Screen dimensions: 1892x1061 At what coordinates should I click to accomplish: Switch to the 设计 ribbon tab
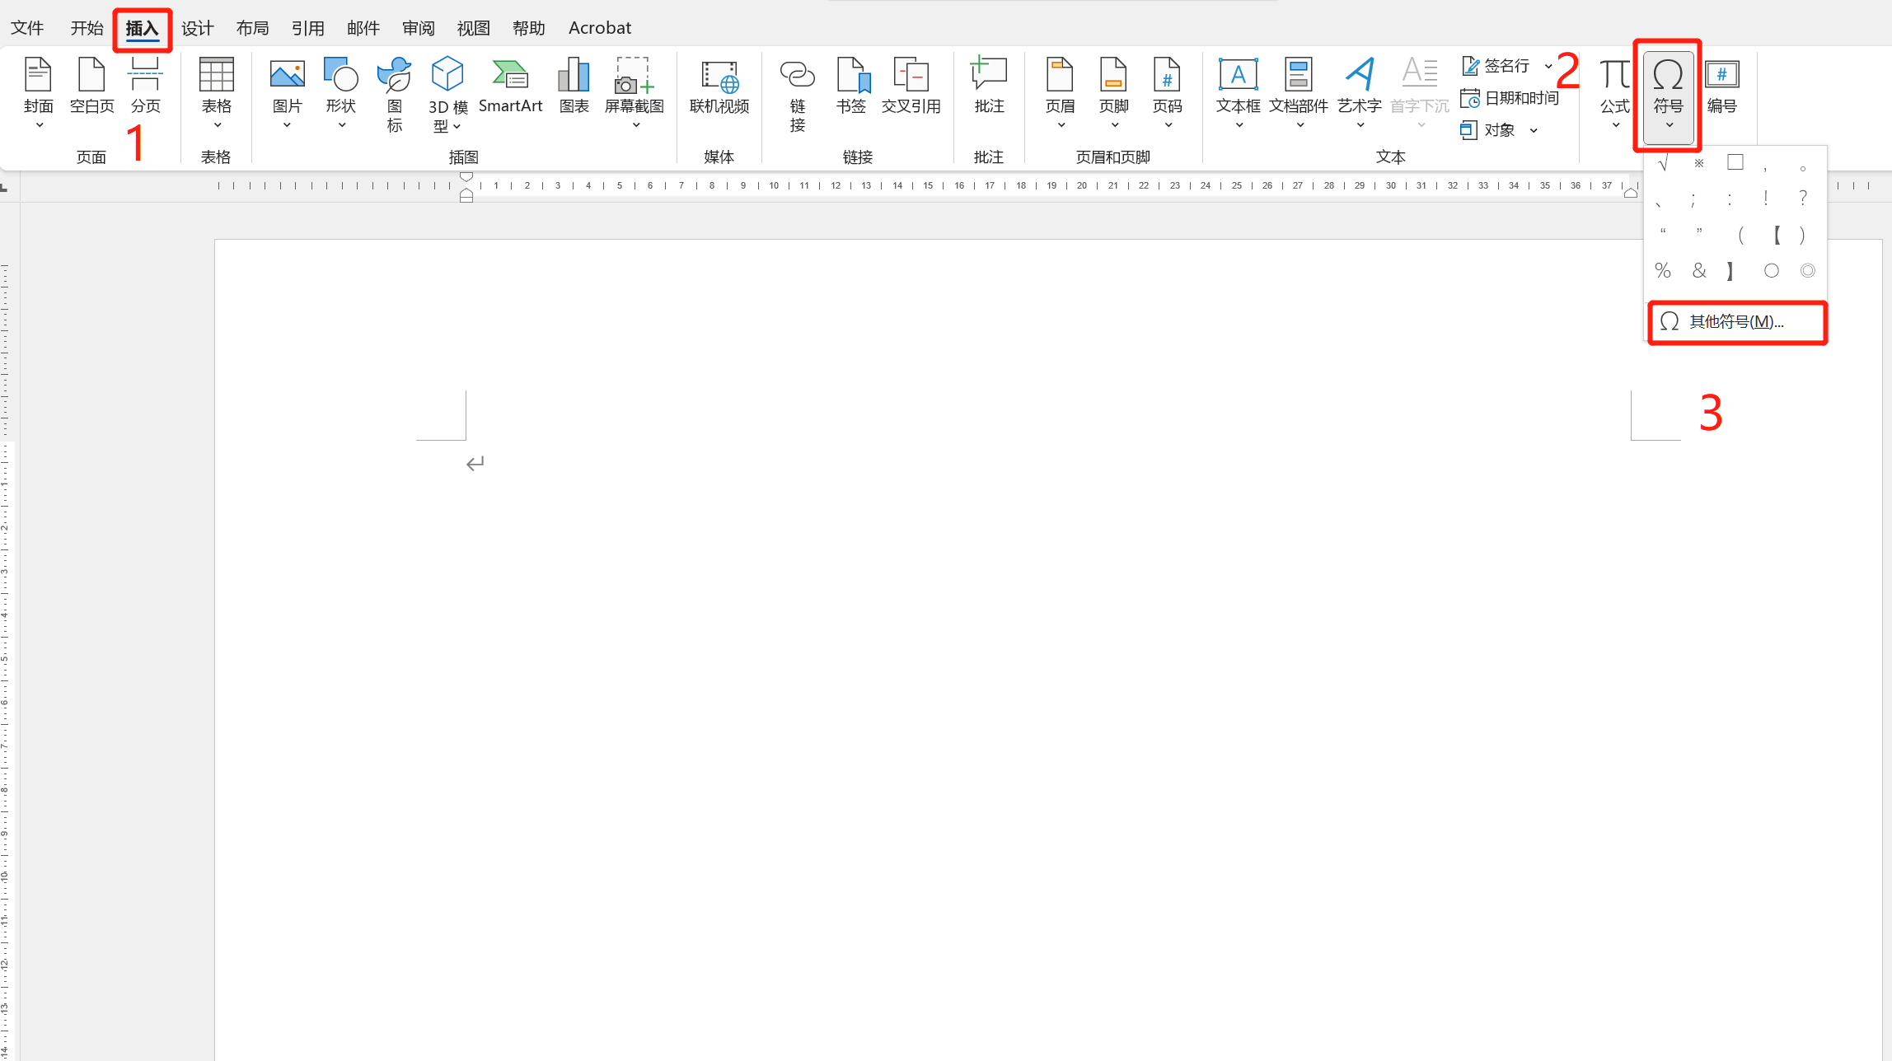point(196,27)
